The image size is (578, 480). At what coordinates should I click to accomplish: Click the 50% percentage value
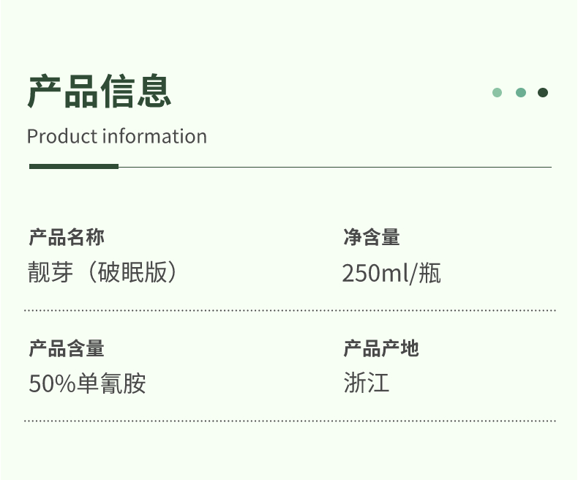tap(52, 383)
